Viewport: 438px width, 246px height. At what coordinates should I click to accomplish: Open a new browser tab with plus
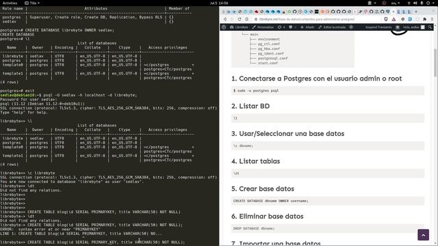click(x=416, y=12)
